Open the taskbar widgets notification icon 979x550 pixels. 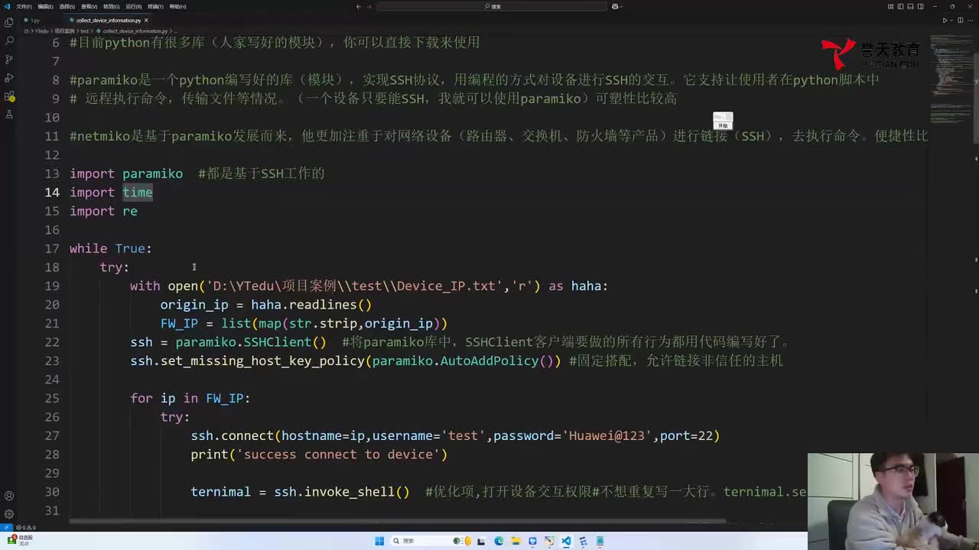click(x=19, y=541)
